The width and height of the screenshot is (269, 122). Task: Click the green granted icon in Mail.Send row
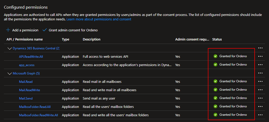pos(215,98)
